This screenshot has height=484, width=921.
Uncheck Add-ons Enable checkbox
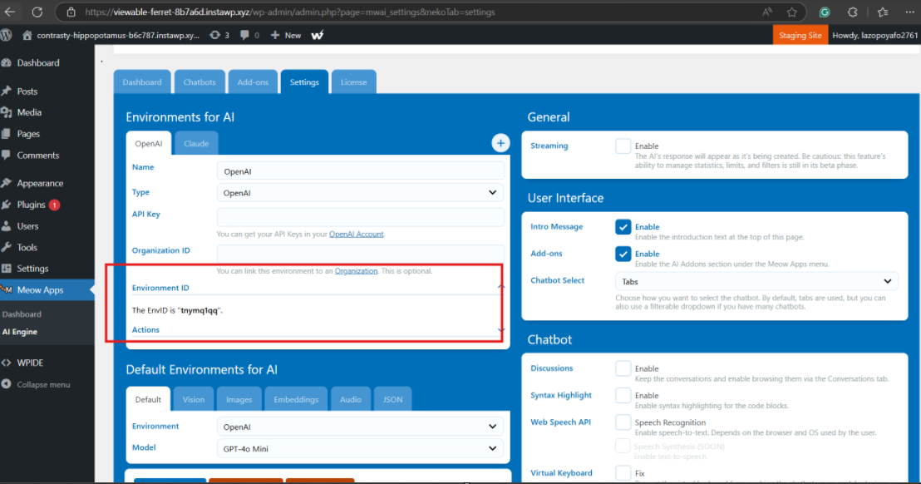[x=623, y=254]
